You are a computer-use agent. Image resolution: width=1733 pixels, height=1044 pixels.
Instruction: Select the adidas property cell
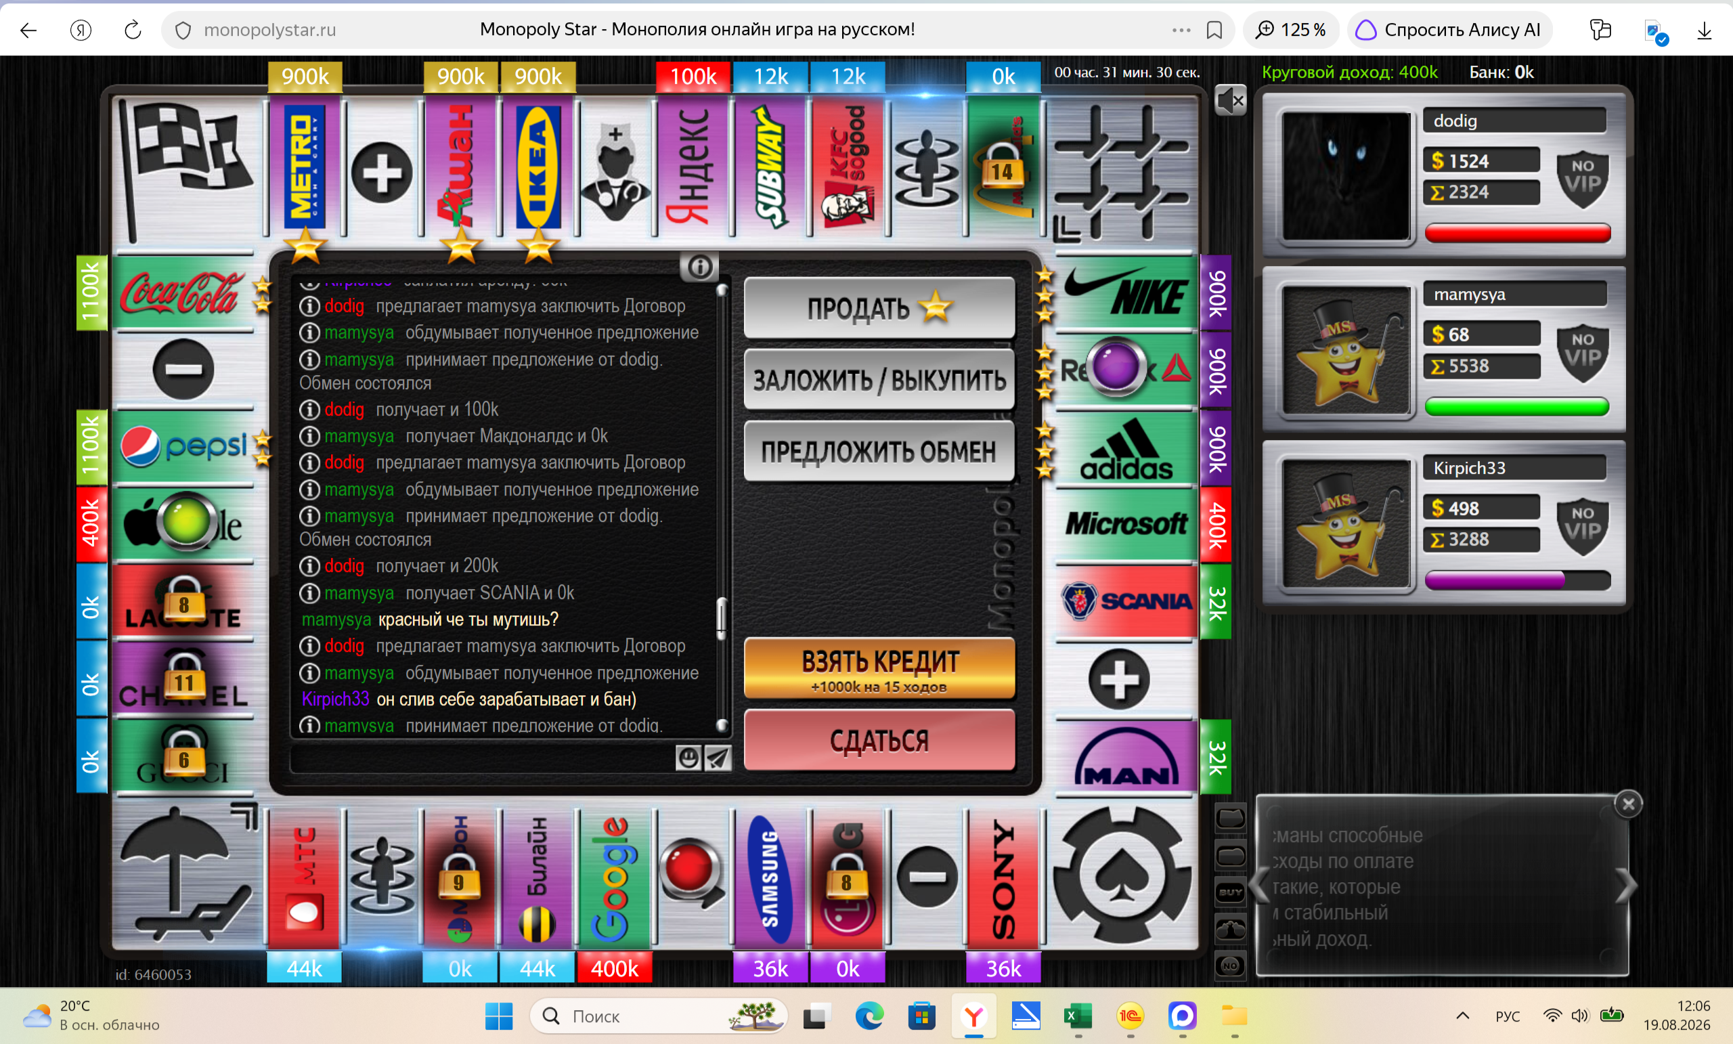[x=1125, y=447]
